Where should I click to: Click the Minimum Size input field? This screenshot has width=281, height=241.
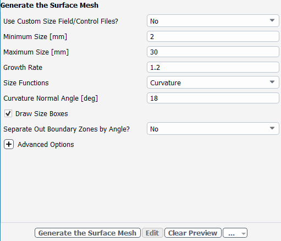pyautogui.click(x=213, y=36)
